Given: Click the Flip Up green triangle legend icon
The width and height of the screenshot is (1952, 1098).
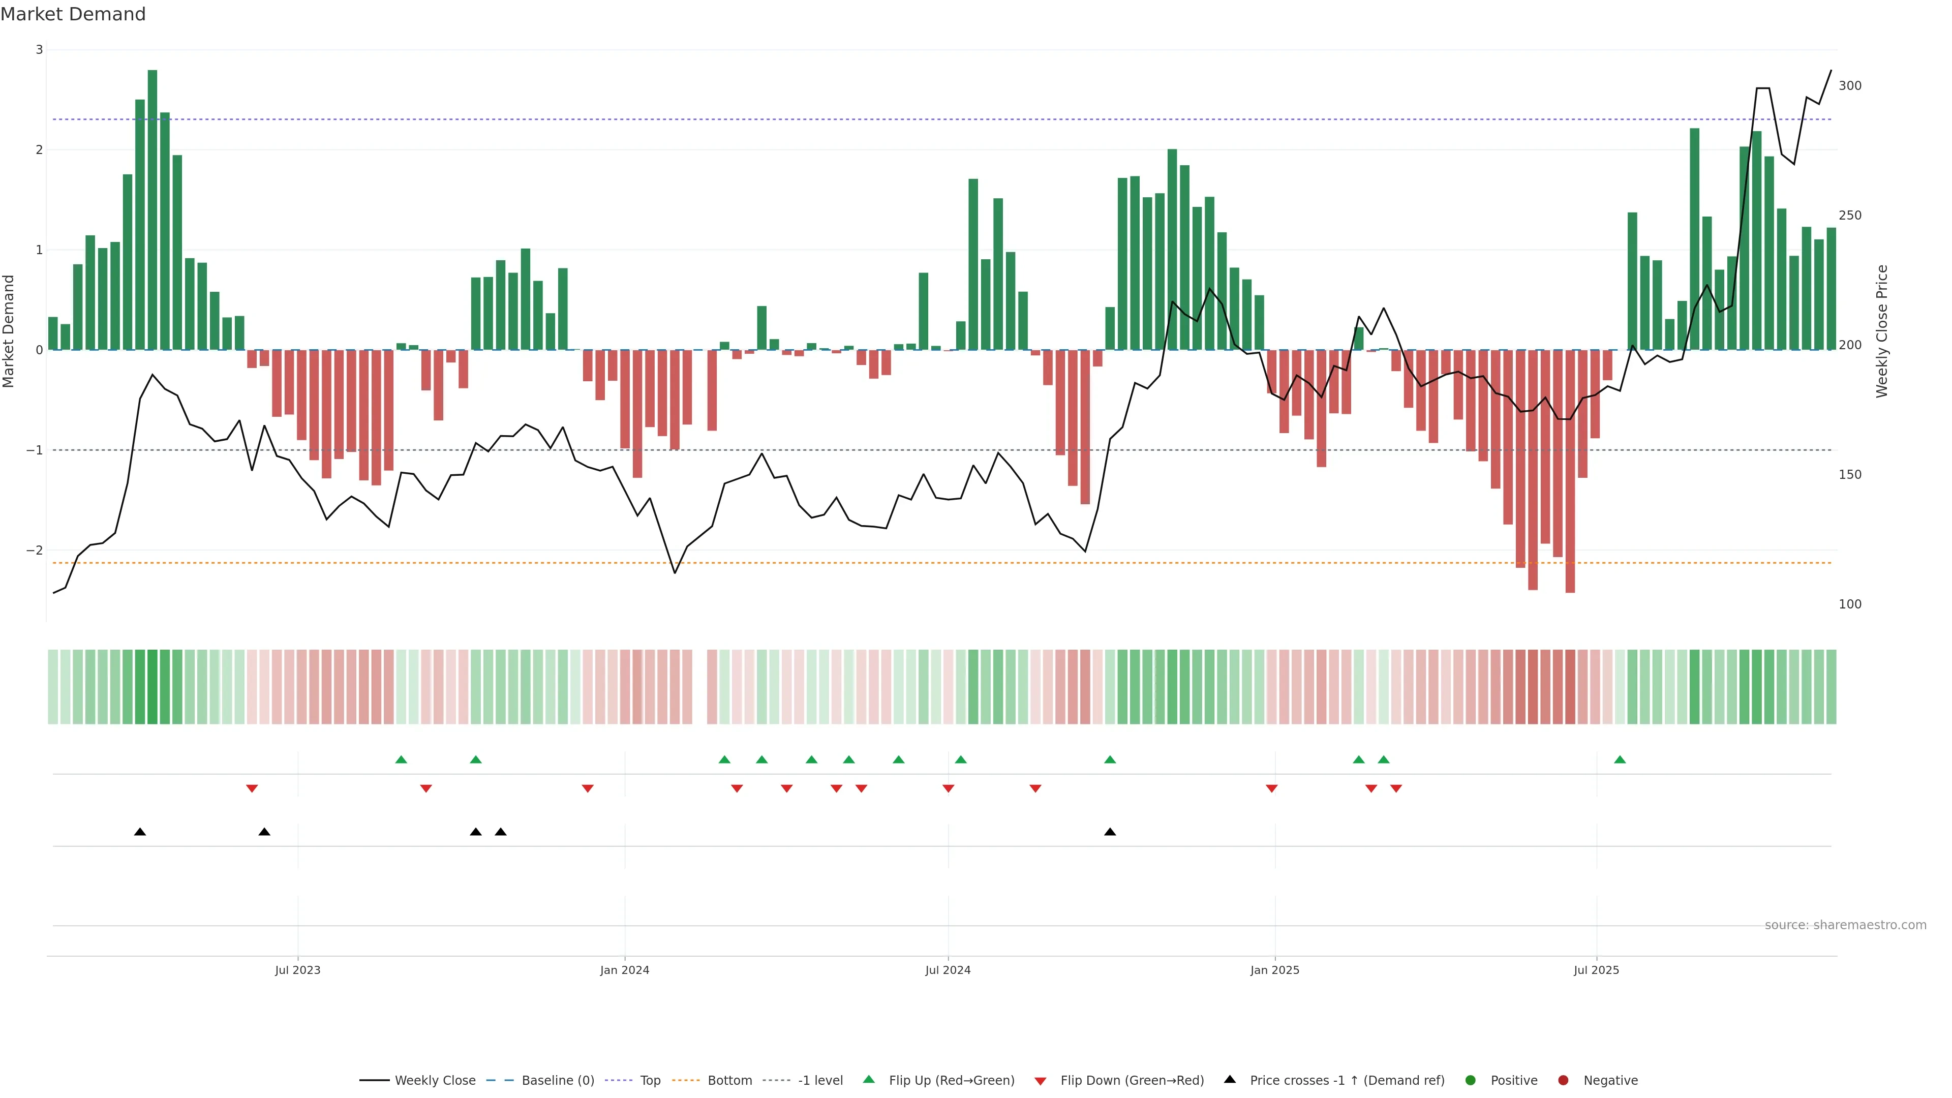Looking at the screenshot, I should click(868, 1079).
